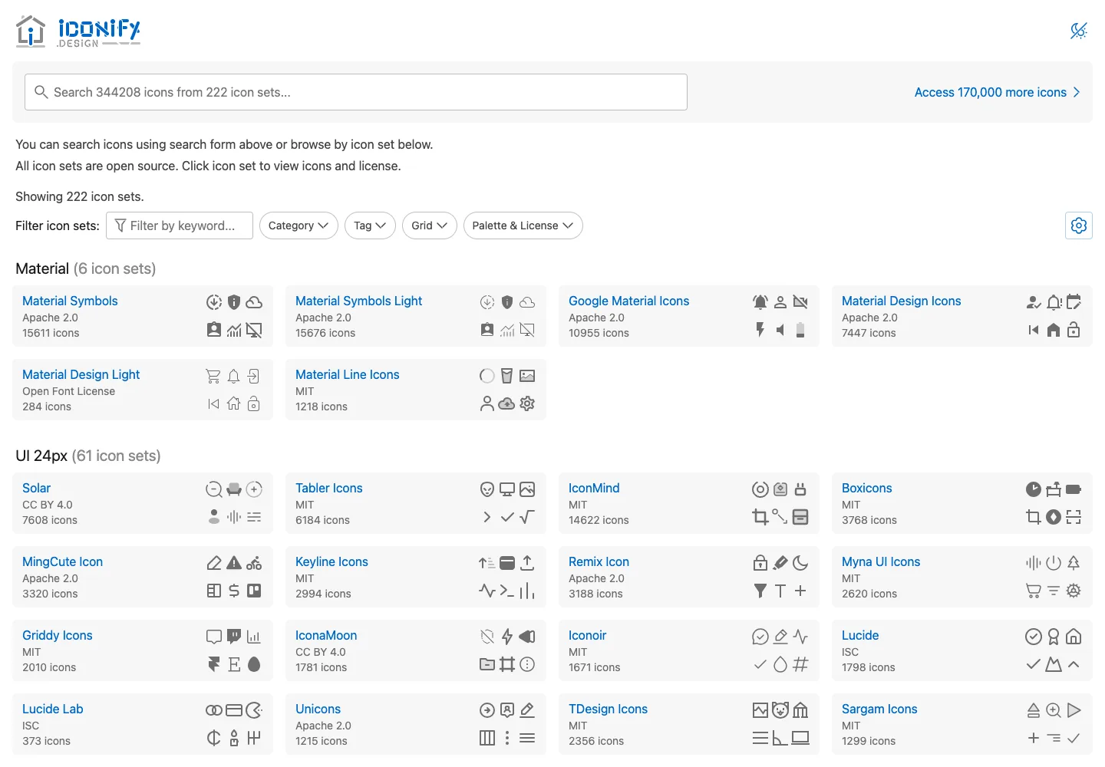
Task: Click the hash symbol icon in Iconoir card
Action: coord(800,664)
